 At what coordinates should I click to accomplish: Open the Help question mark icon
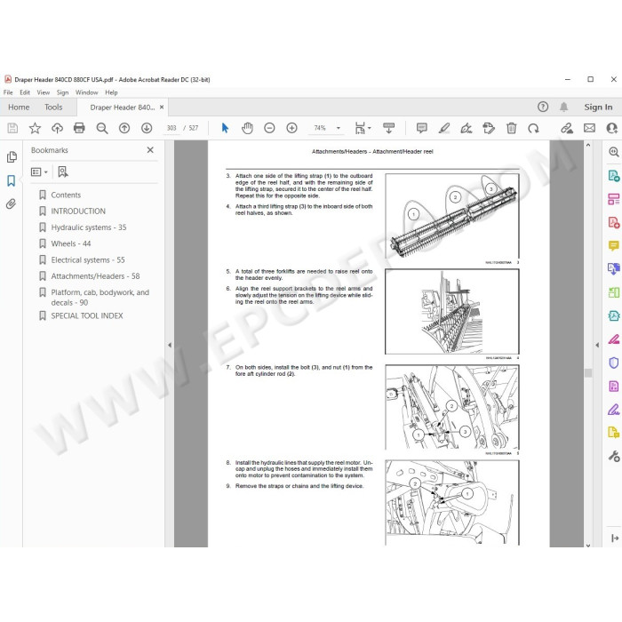point(543,107)
